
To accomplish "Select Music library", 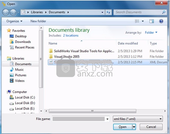I will pos(19,70).
